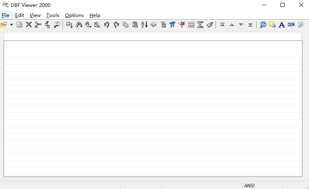Open the Tools menu
Image resolution: width=309 pixels, height=189 pixels.
[52, 15]
